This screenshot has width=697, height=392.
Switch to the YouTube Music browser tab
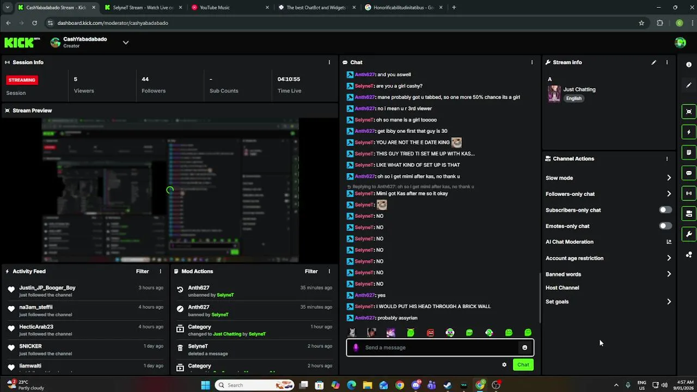point(230,8)
